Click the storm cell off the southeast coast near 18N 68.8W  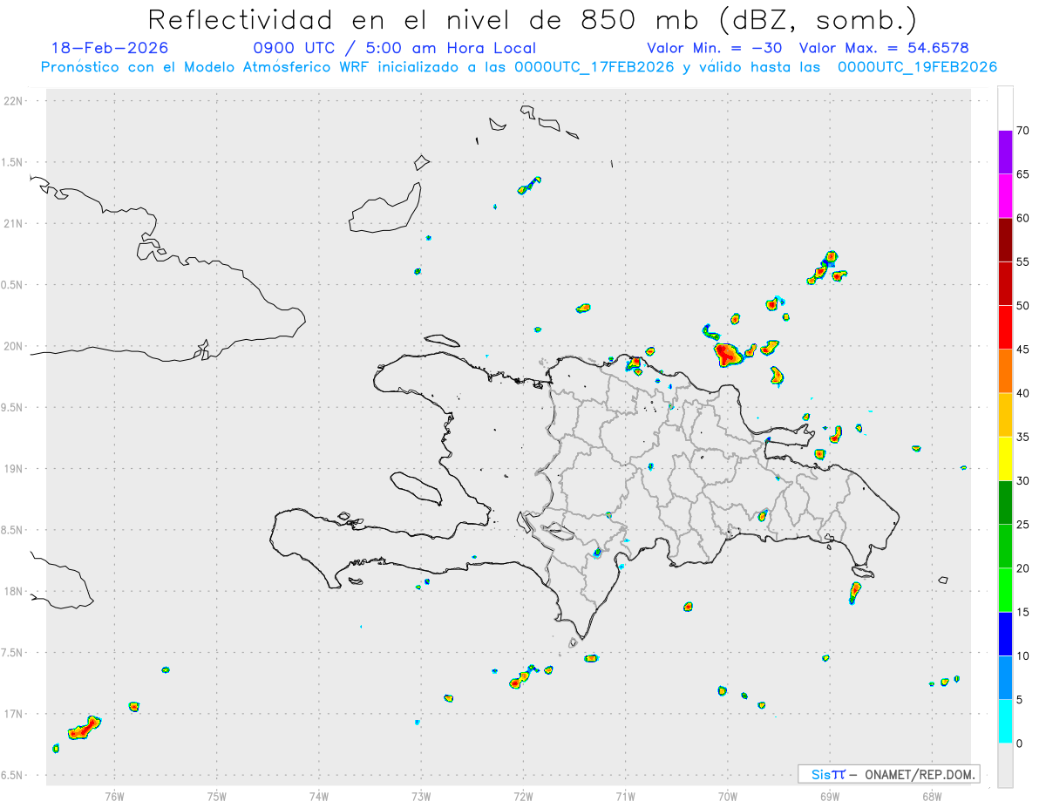(x=855, y=593)
